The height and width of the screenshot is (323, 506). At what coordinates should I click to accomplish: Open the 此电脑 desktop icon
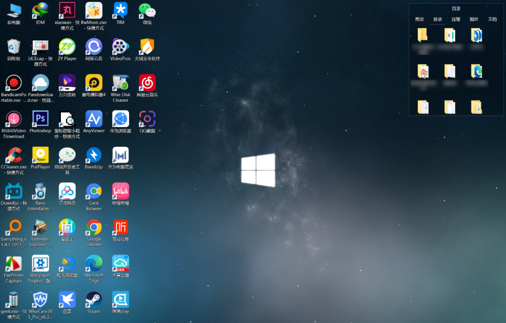(x=14, y=11)
